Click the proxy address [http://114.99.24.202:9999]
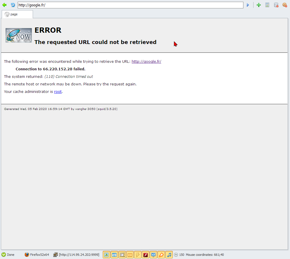 tap(79, 255)
